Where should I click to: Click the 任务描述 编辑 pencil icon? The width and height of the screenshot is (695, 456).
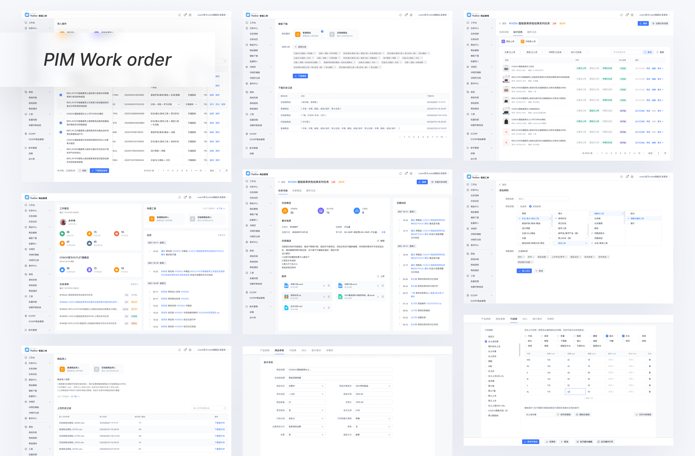pyautogui.click(x=378, y=241)
